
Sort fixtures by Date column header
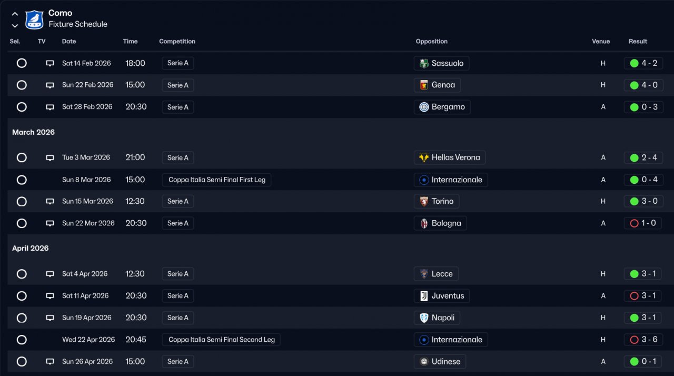pyautogui.click(x=69, y=42)
